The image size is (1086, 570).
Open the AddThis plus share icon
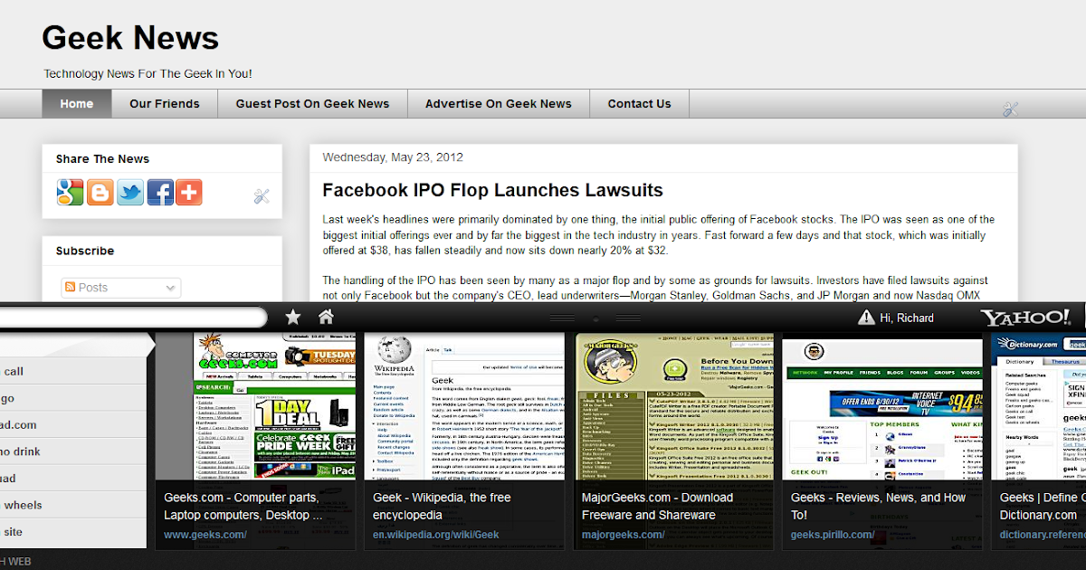188,192
